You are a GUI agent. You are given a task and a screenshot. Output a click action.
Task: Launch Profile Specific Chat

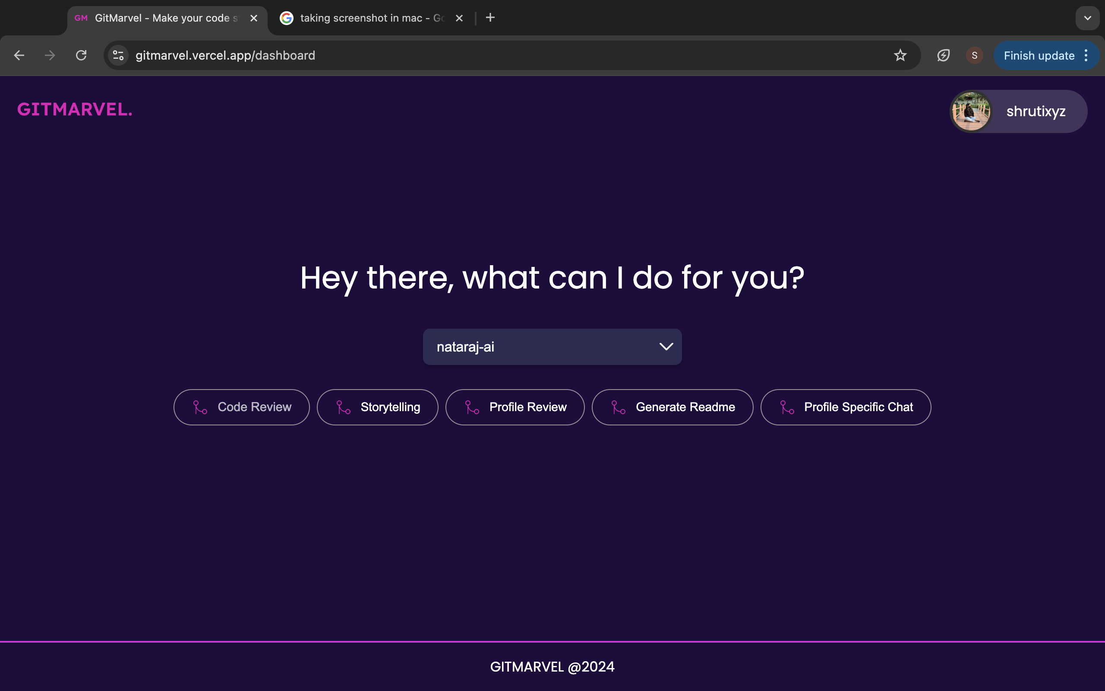[846, 407]
